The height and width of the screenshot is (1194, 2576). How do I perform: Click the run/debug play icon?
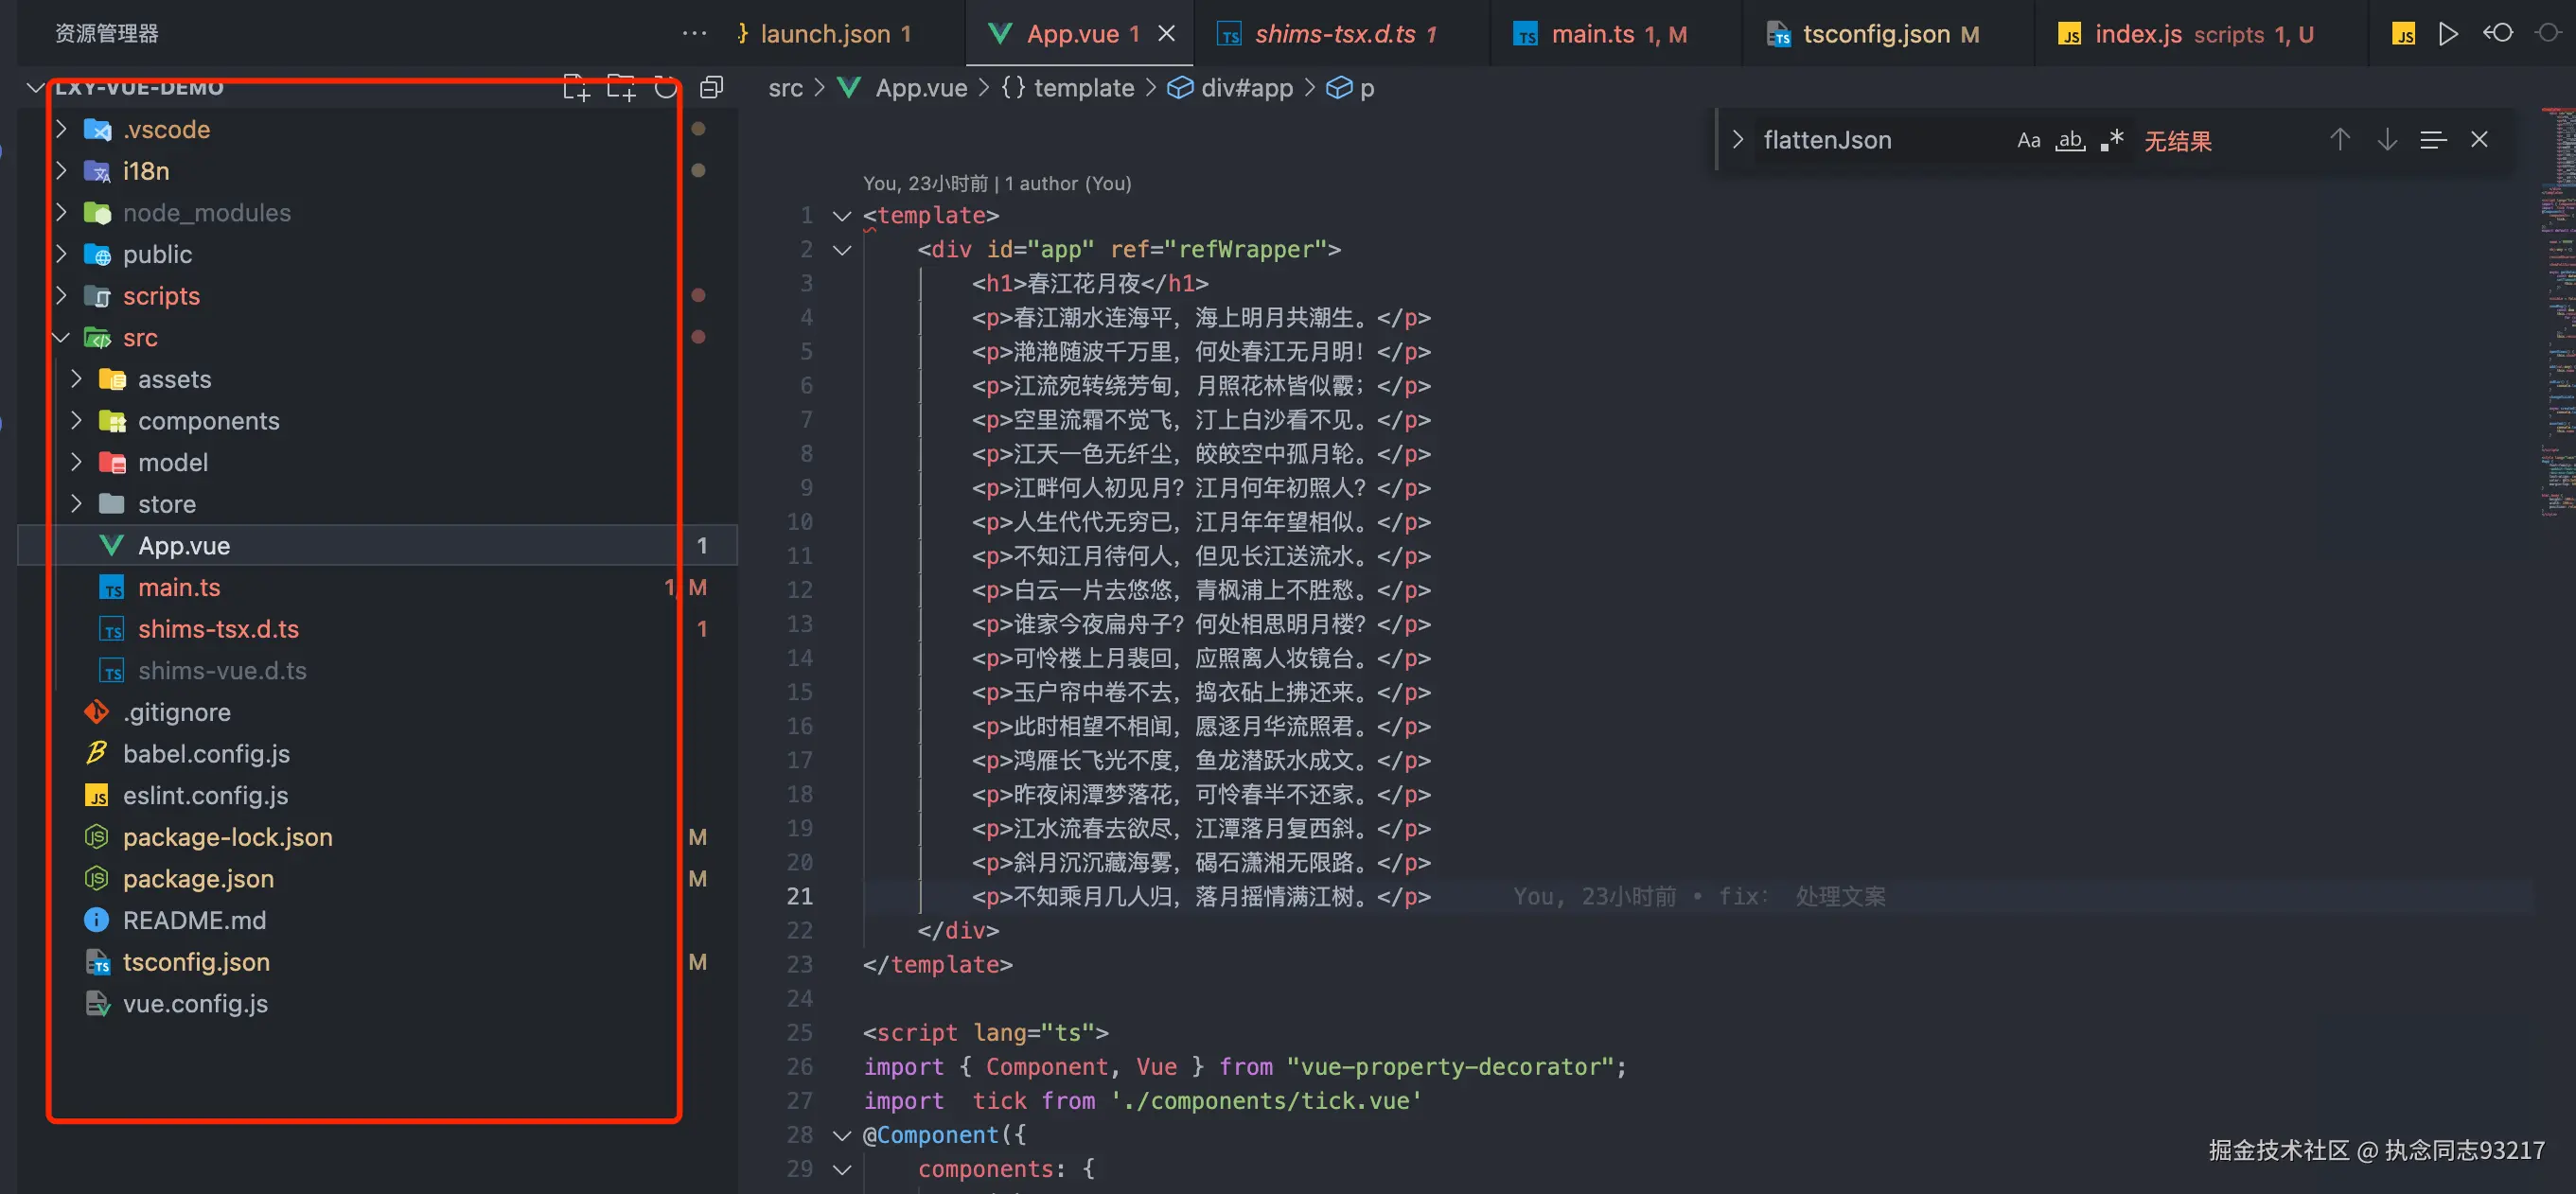2448,34
